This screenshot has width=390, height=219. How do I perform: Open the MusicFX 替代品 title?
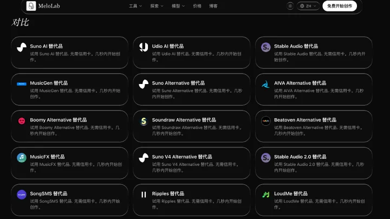(47, 157)
